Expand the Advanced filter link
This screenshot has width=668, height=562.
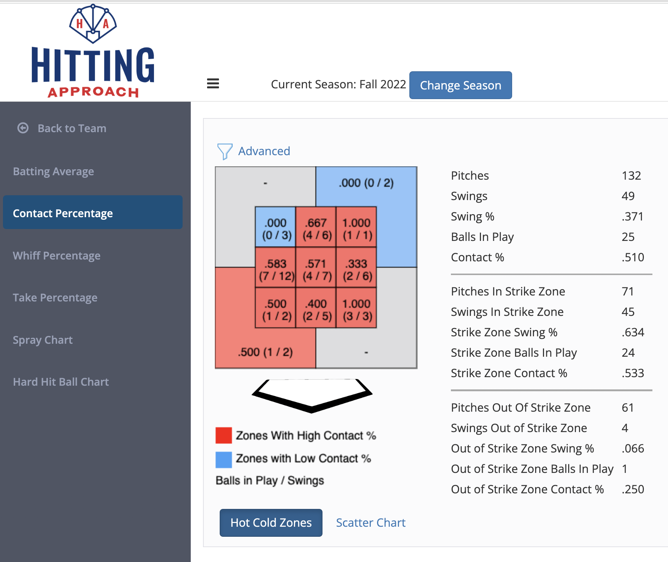tap(264, 151)
